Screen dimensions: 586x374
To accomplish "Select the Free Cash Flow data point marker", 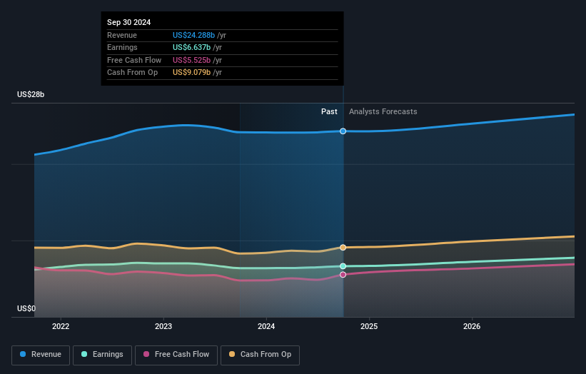I will [343, 275].
